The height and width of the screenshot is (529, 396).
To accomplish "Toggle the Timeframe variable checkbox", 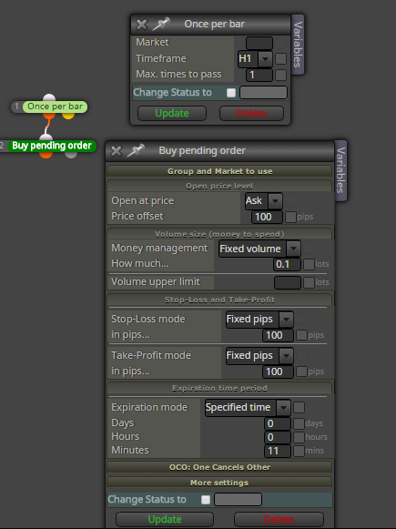I will (x=280, y=58).
